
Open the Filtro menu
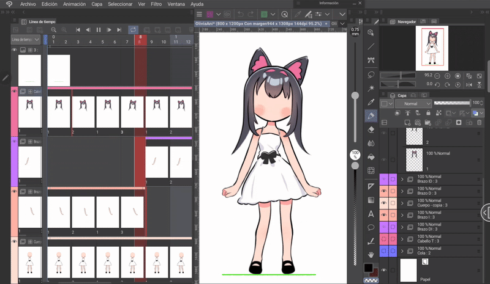pos(156,4)
